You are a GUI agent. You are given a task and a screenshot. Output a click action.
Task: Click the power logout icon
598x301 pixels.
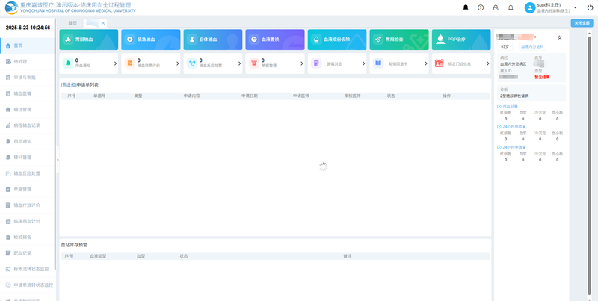click(x=590, y=7)
